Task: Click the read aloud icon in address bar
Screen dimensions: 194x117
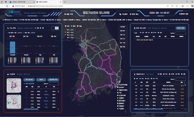Action: click(x=172, y=6)
